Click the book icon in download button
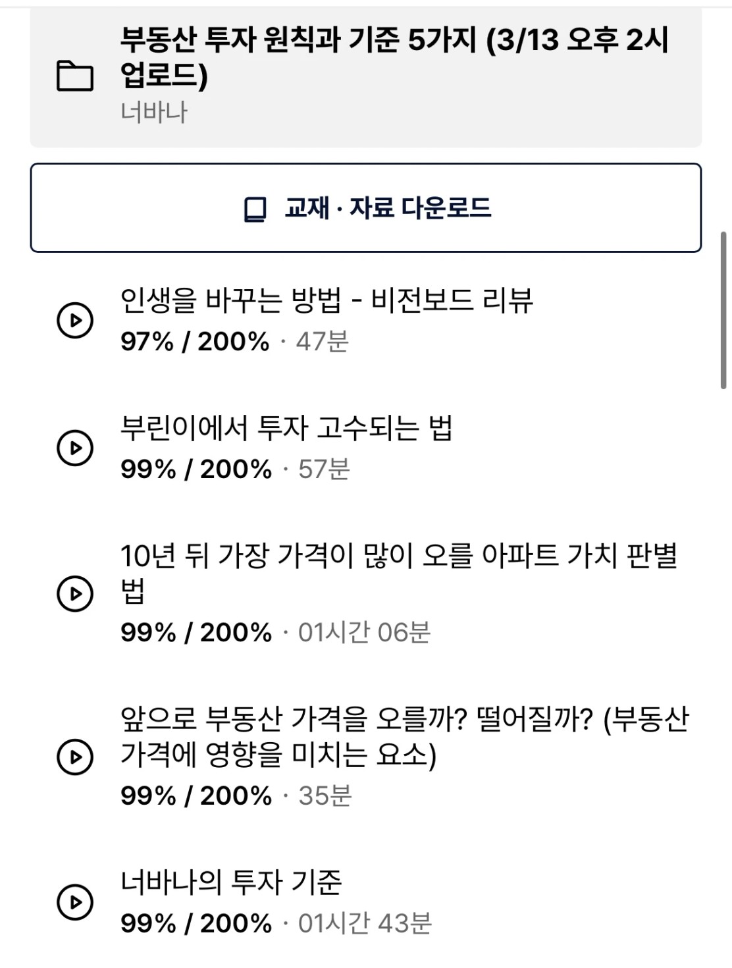This screenshot has width=732, height=968. [x=255, y=209]
